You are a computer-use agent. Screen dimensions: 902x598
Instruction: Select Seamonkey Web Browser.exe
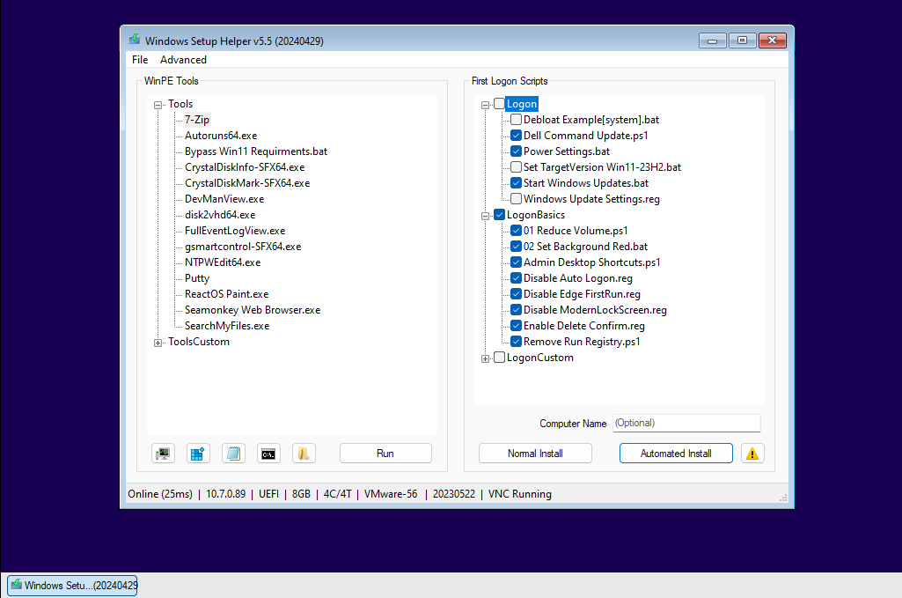tap(253, 310)
